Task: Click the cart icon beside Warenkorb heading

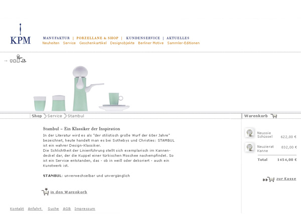Action: tap(274, 116)
